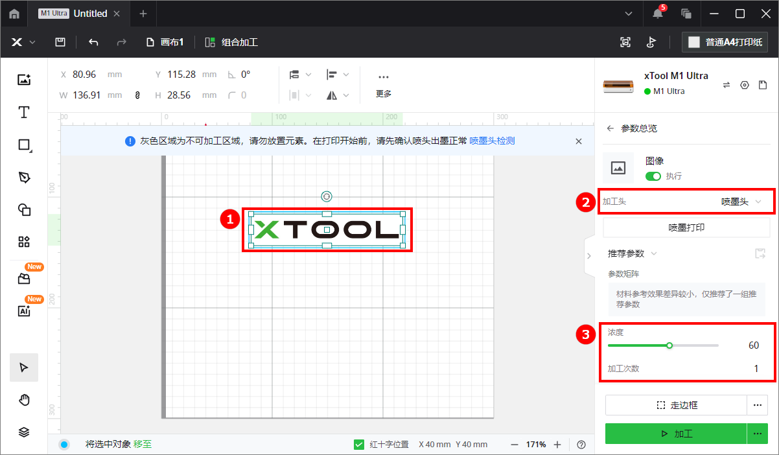Undo the last action
Screen dimensions: 779x455
[x=93, y=42]
